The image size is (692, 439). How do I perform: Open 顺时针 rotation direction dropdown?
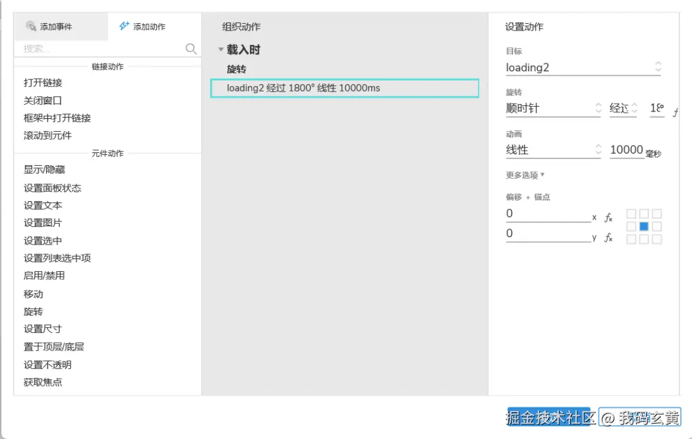[553, 109]
